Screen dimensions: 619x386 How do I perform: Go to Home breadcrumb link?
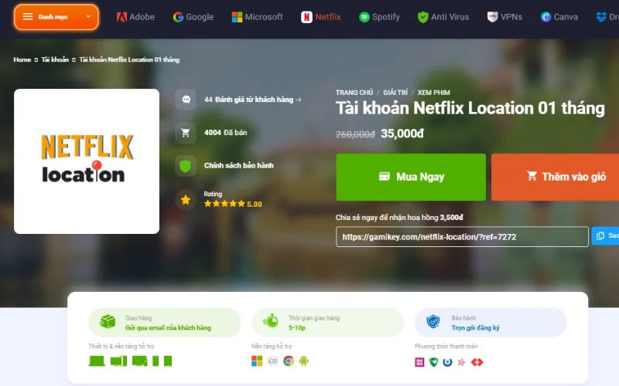click(22, 59)
